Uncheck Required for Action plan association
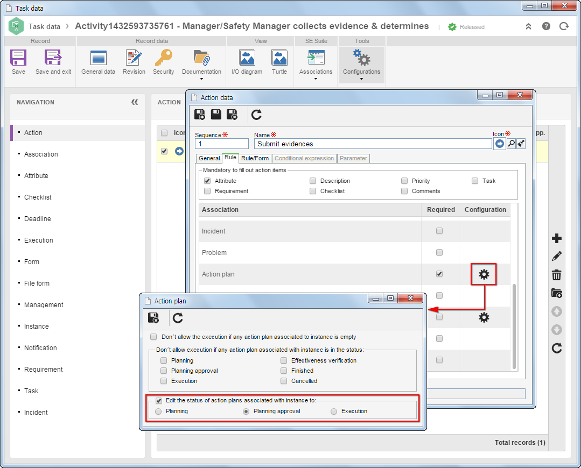Image resolution: width=581 pixels, height=468 pixels. tap(439, 274)
